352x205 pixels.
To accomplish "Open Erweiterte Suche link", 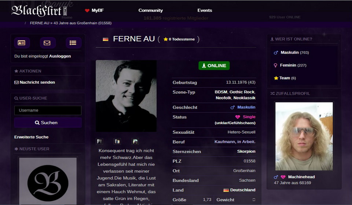I will 31,137.
